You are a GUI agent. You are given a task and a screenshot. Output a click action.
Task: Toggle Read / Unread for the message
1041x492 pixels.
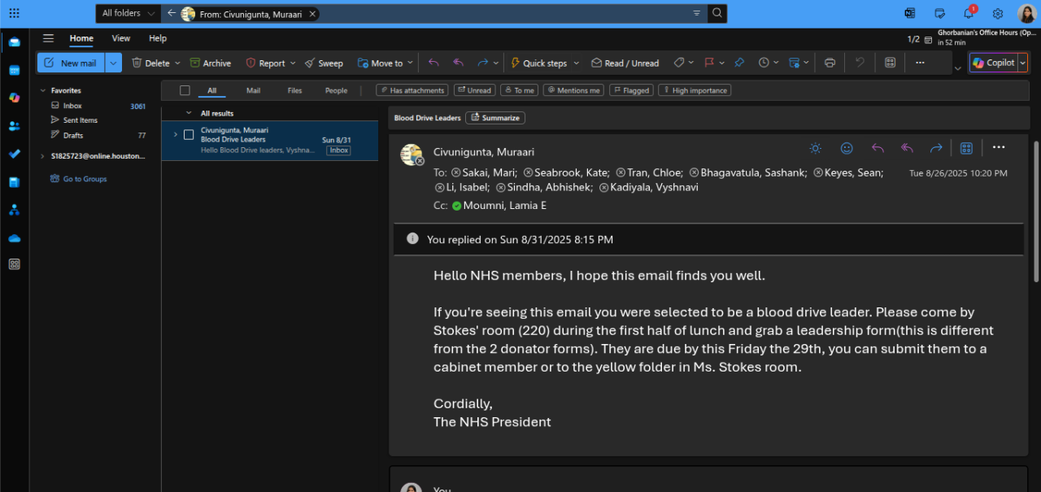click(625, 63)
